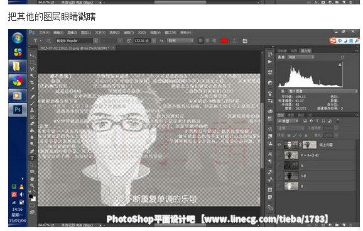Image resolution: width=363 pixels, height=231 pixels.
Task: Open the layer opacity dropdown arrow
Action: point(337,128)
